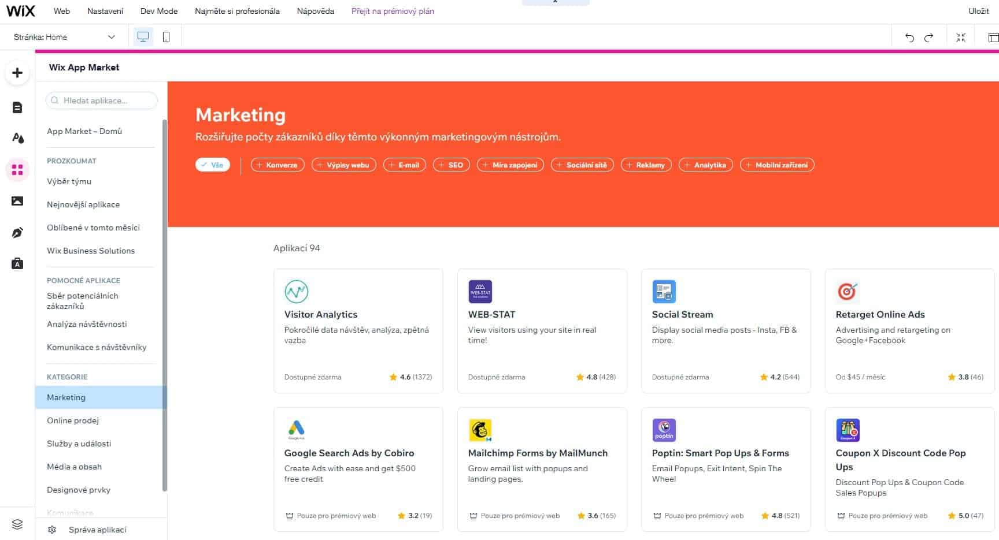Viewport: 999px width, 540px height.
Task: Open the business tools bag icon
Action: (17, 264)
